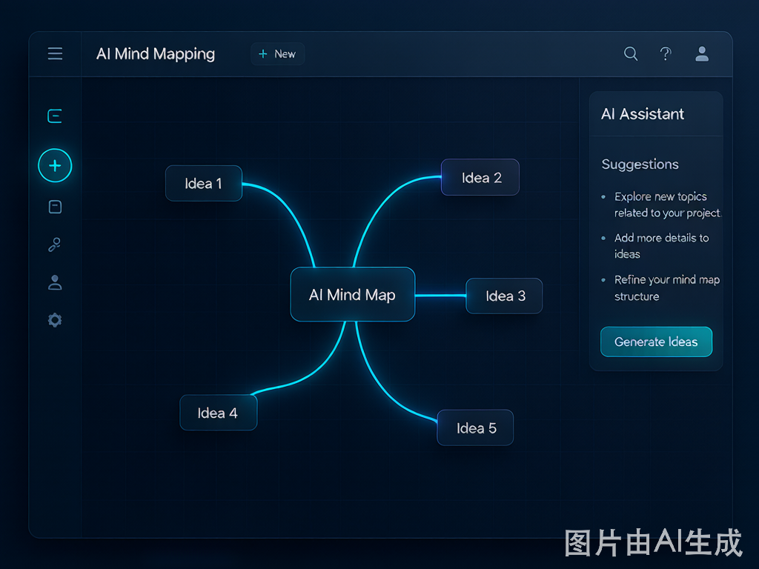Screen dimensions: 759x569
Task: Click the circular add node button
Action: 55,165
